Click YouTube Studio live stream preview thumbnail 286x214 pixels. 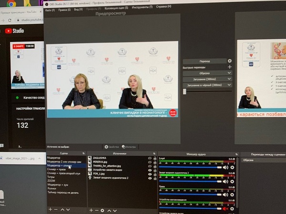point(27,65)
